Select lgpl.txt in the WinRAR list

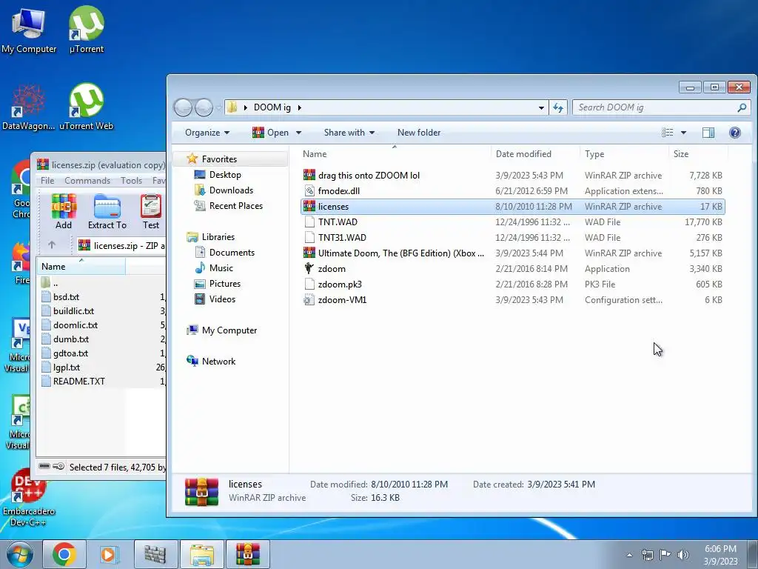tap(67, 367)
